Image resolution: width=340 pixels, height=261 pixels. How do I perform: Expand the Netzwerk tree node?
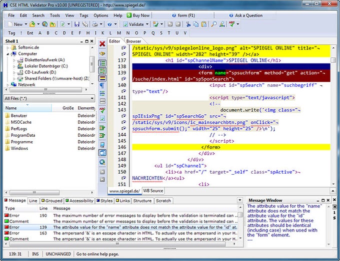click(x=8, y=84)
